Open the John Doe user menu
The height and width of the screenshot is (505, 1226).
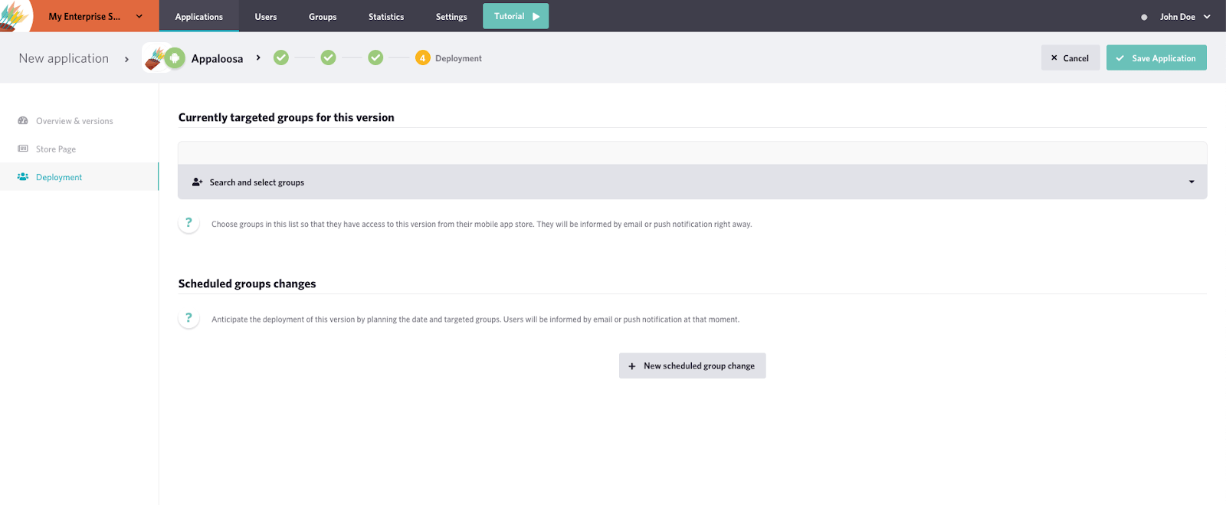coord(1185,16)
